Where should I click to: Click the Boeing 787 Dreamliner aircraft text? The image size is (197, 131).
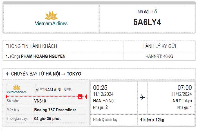55,110
